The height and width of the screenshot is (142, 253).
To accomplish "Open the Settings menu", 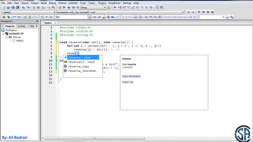I will (x=127, y=3).
